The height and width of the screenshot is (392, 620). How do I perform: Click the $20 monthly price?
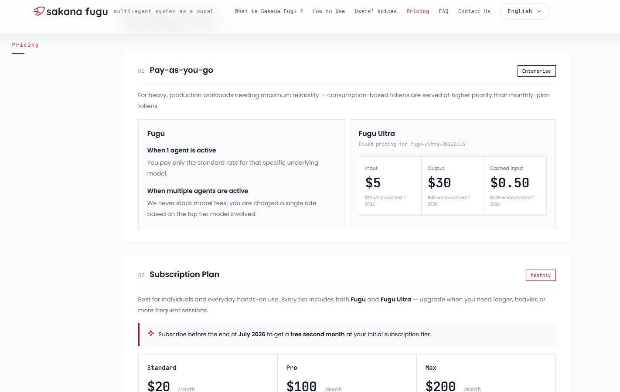159,386
